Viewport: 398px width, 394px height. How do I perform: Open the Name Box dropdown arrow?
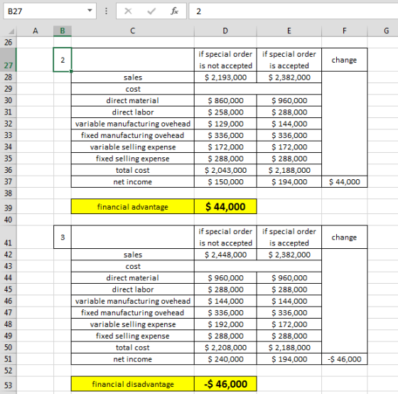tap(90, 11)
